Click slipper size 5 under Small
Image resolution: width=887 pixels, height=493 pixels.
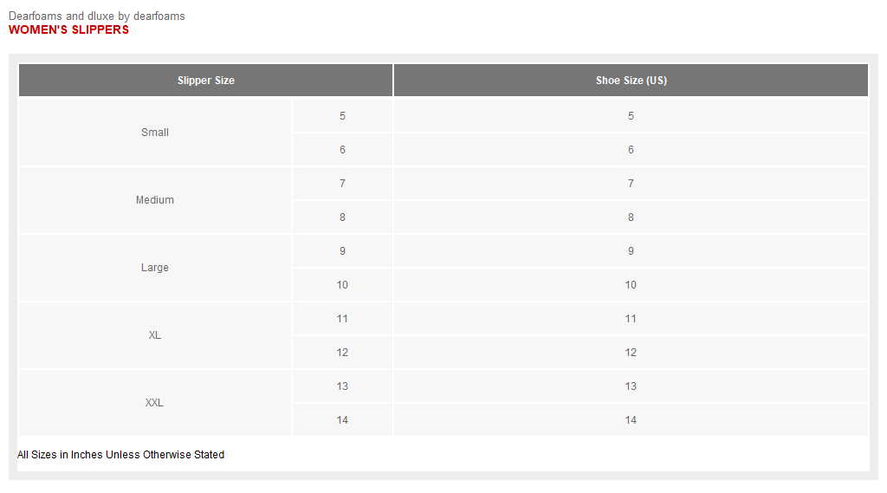(342, 116)
